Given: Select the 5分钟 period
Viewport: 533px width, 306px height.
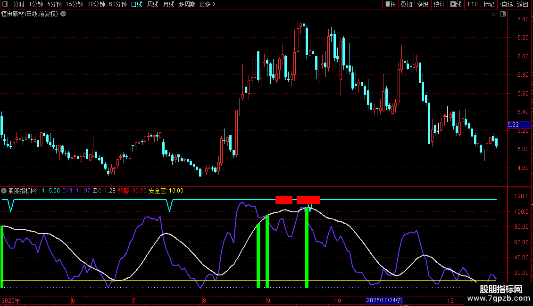Looking at the screenshot, I should click(x=54, y=4).
